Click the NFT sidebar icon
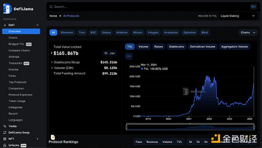The height and width of the screenshot is (148, 262). (5, 139)
